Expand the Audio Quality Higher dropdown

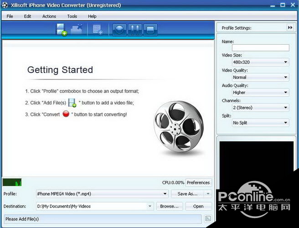tap(260, 93)
